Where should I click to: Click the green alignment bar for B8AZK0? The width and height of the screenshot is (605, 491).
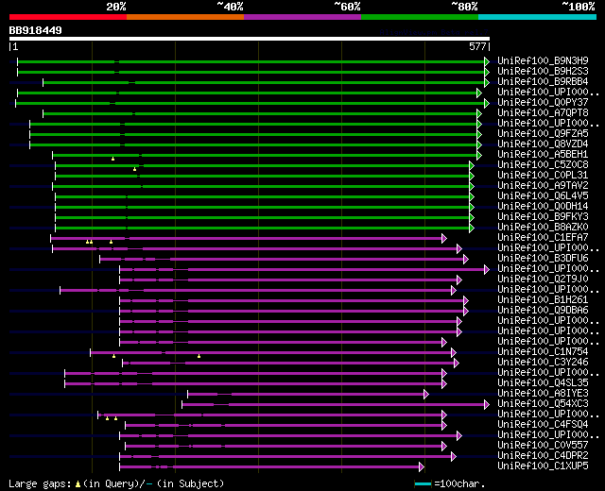tap(263, 229)
